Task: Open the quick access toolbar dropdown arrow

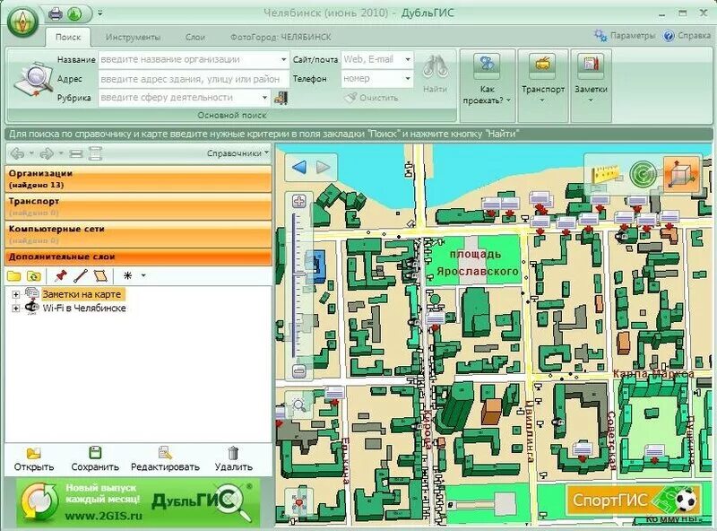Action: 99,13
